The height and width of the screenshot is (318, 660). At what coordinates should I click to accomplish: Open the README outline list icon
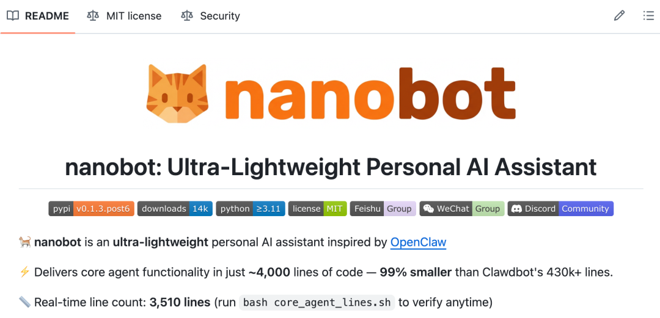click(648, 16)
